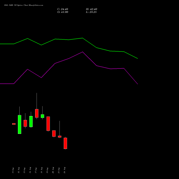This screenshot has height=179, width=179.
Task: Click the purple lower indicator line
Action: [69, 58]
